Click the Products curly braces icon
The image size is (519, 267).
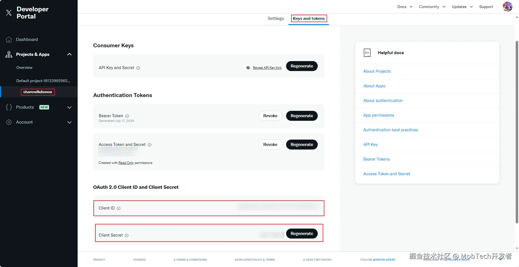pos(9,107)
